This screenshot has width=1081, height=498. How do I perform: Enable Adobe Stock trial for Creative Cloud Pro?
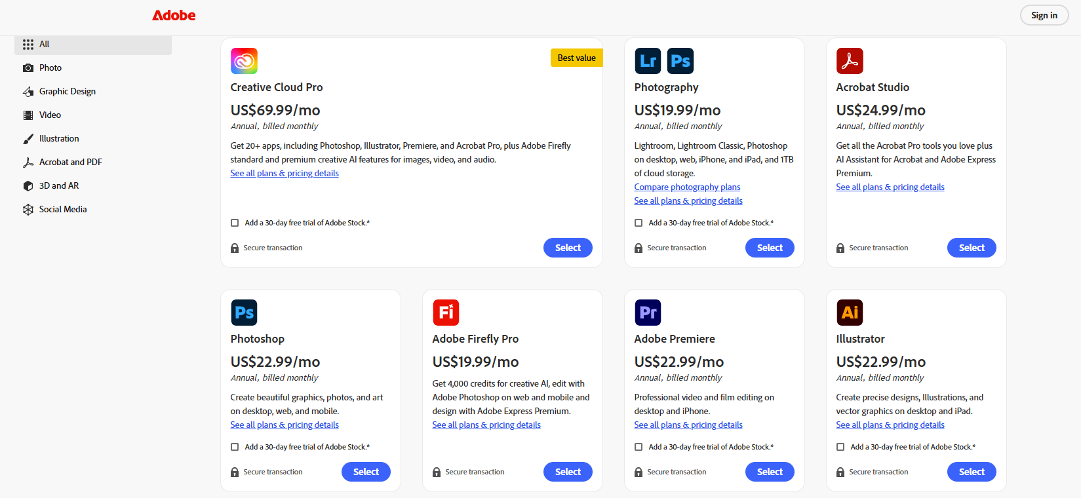pos(235,223)
